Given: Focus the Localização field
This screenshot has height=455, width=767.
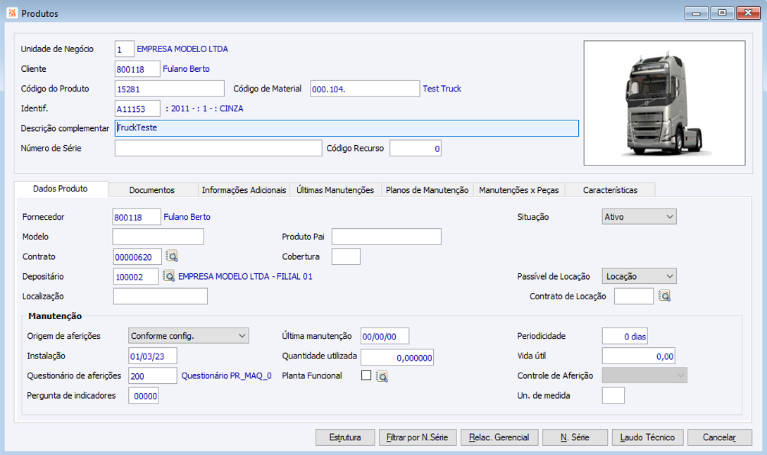Looking at the screenshot, I should [161, 296].
